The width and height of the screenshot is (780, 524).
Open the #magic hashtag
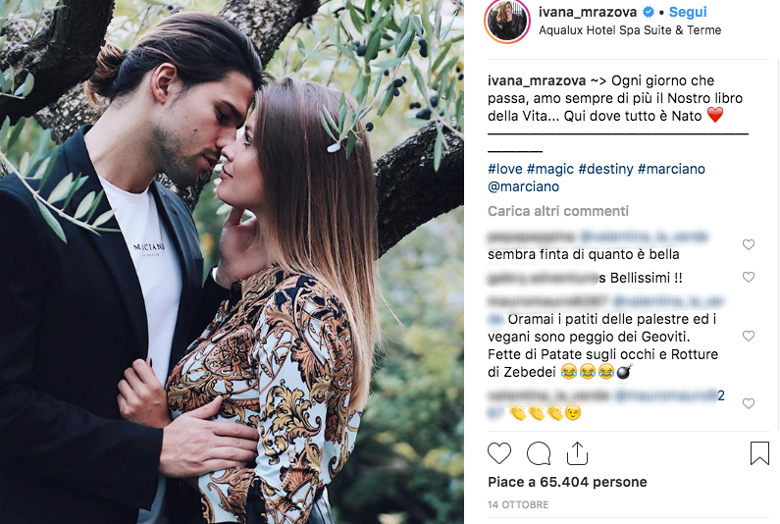(x=550, y=169)
